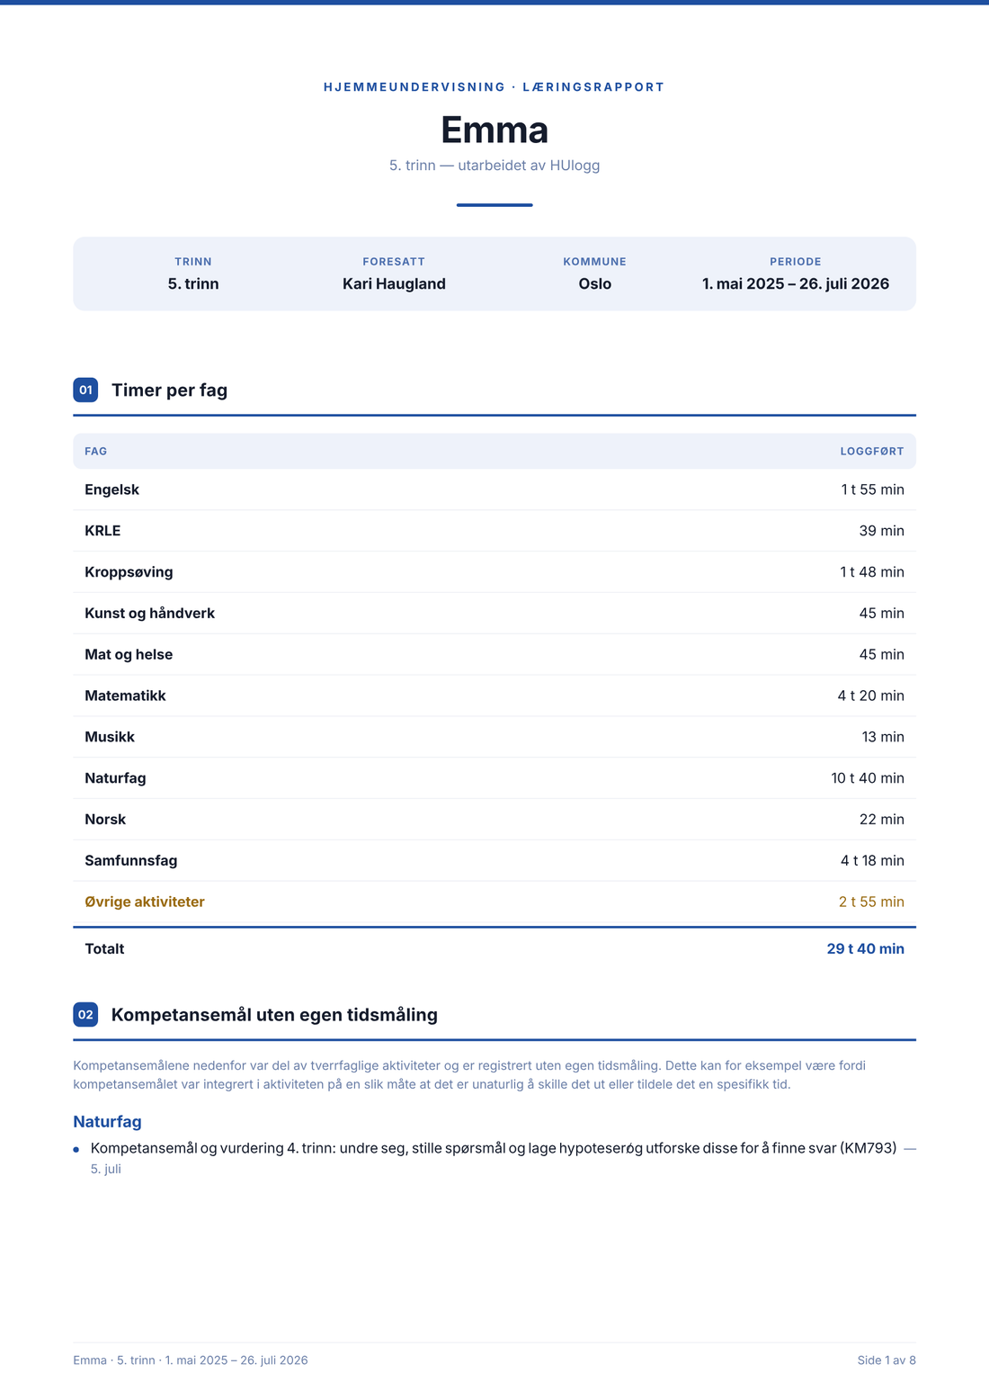Click the Naturfag table row
Screen dimensions: 989x1400
tap(494, 778)
